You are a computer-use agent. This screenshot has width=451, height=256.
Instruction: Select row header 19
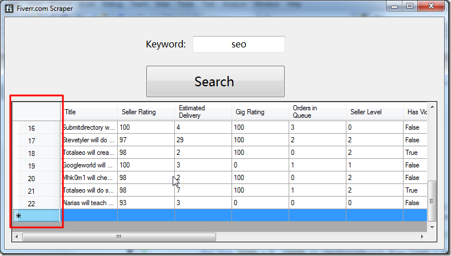(x=36, y=165)
